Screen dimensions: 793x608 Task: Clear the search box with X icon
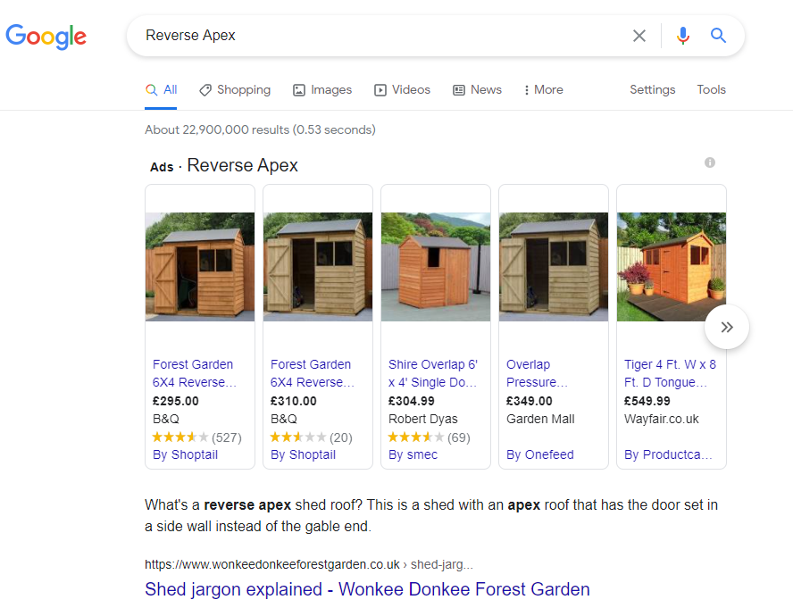(x=639, y=36)
